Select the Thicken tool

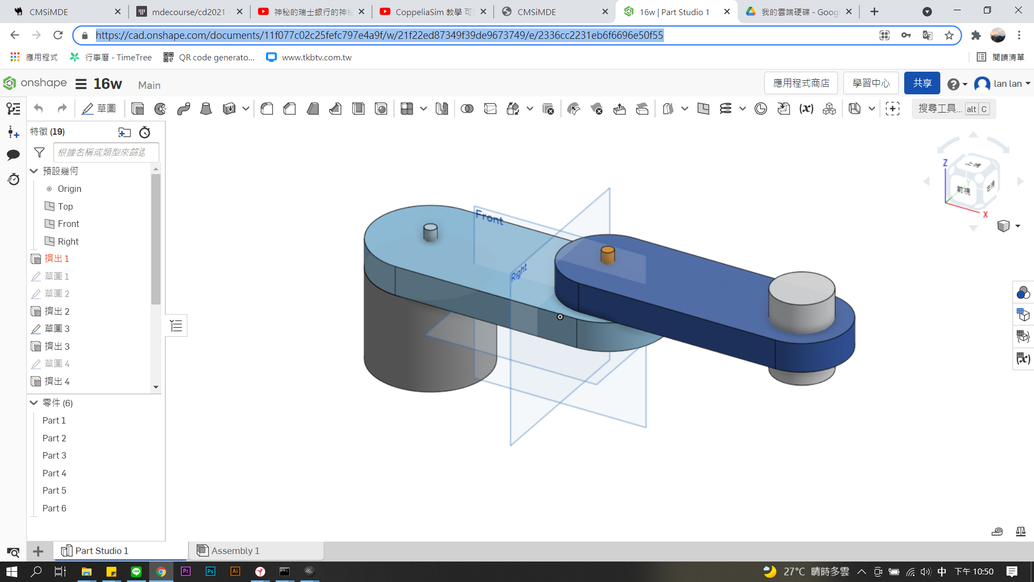(229, 109)
